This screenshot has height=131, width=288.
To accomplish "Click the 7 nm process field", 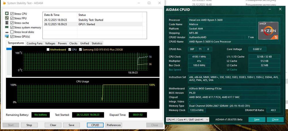I will tap(251, 37).
